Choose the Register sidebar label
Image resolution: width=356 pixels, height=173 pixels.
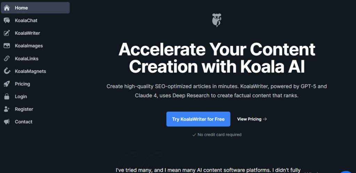(x=24, y=109)
